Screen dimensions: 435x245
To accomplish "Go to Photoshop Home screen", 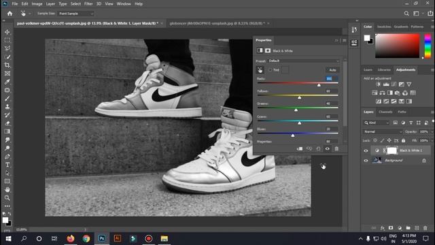I will 10,14.
